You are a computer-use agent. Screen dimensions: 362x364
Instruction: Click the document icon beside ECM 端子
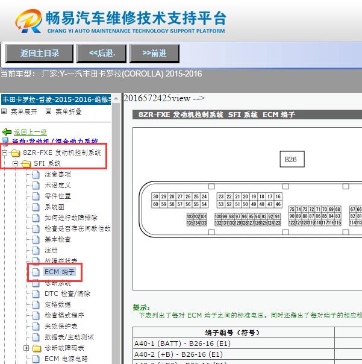click(x=36, y=272)
